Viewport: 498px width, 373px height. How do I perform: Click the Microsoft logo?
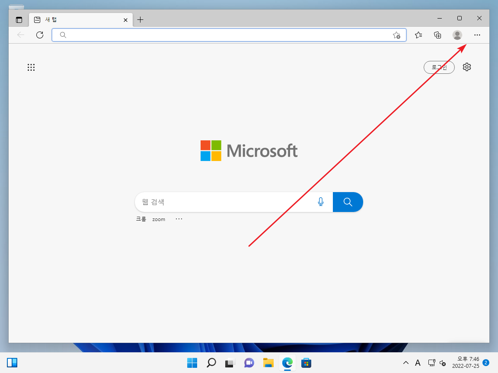tap(249, 151)
